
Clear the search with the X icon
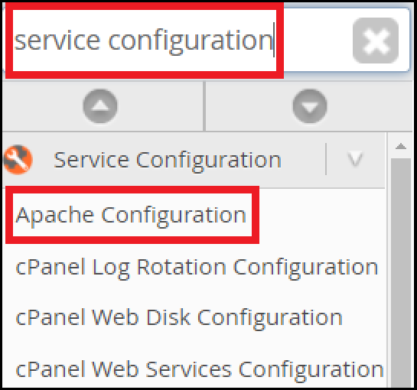point(375,41)
